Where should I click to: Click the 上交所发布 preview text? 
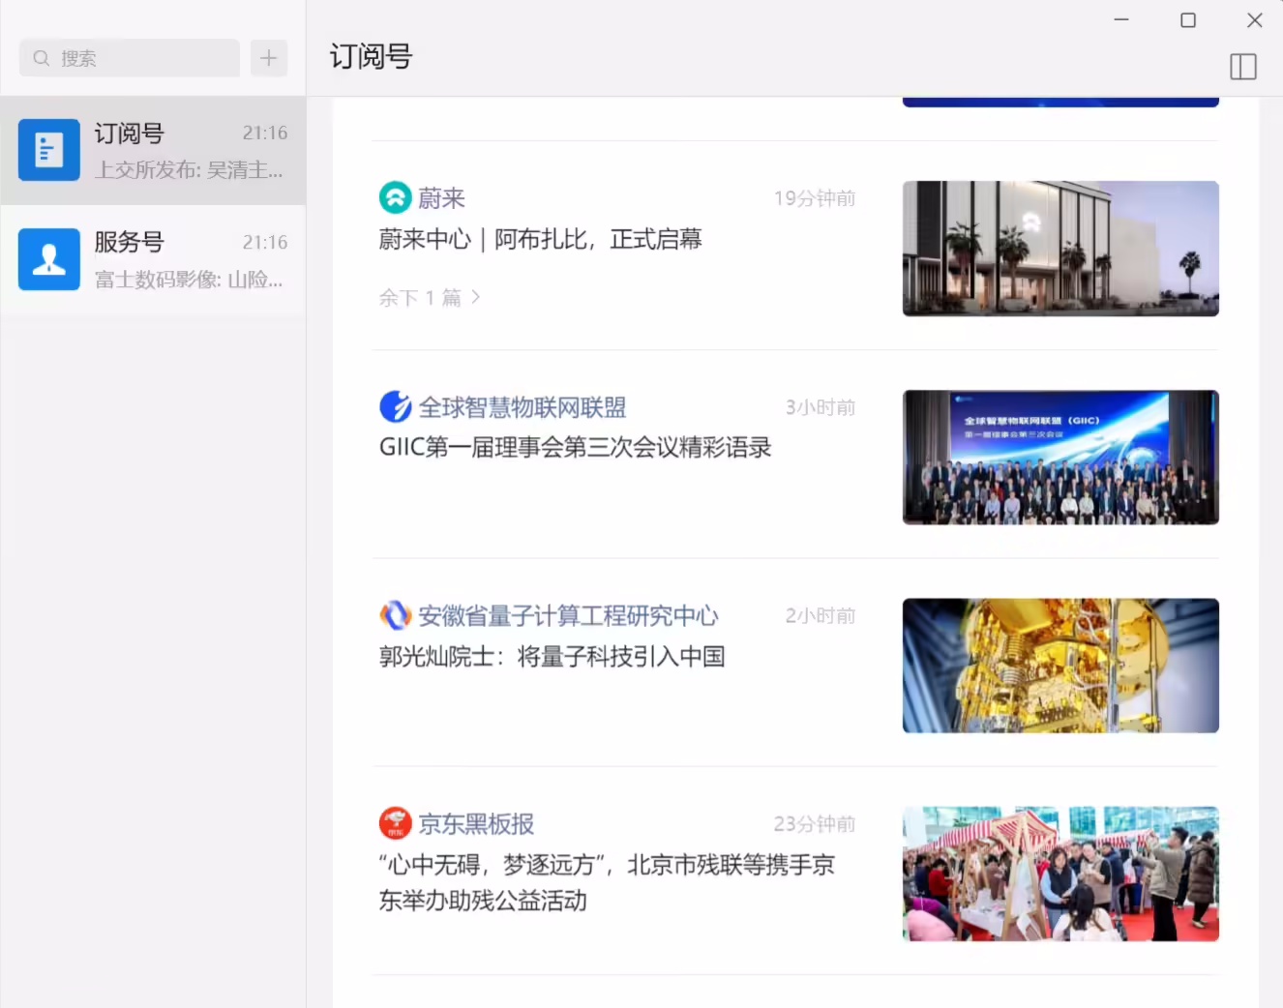pos(189,170)
